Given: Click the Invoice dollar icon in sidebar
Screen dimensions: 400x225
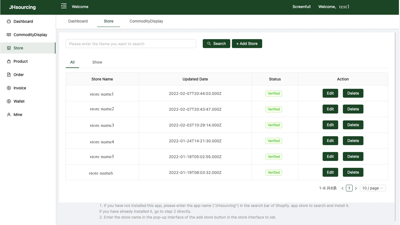Looking at the screenshot, I should click(x=9, y=88).
